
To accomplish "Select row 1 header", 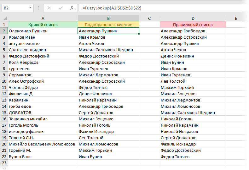I will [4, 25].
